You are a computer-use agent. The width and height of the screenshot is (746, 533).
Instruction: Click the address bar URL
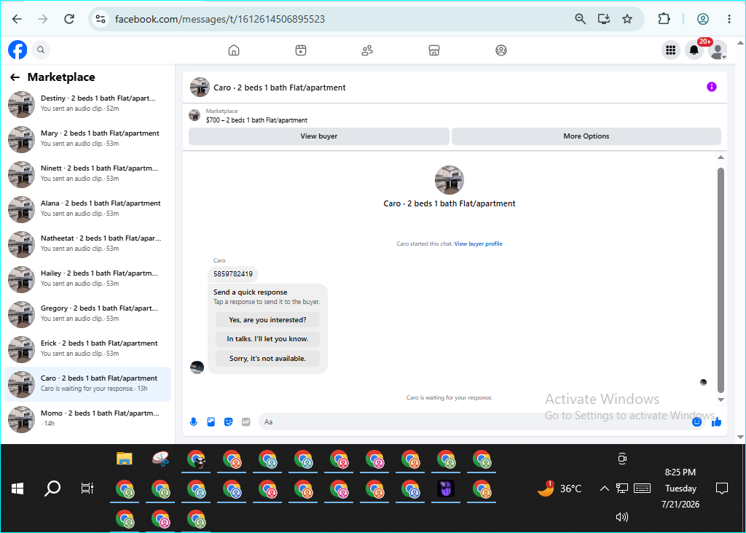220,20
